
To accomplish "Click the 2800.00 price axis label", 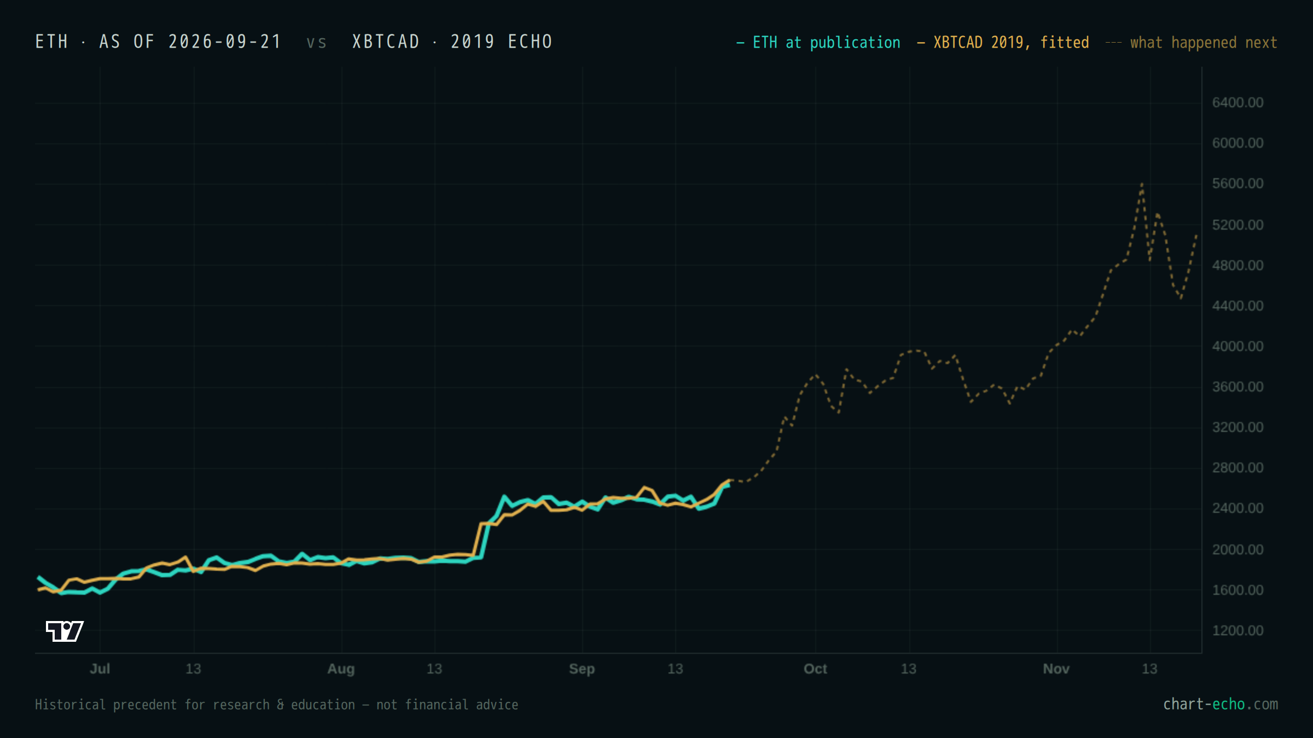I will (1238, 467).
